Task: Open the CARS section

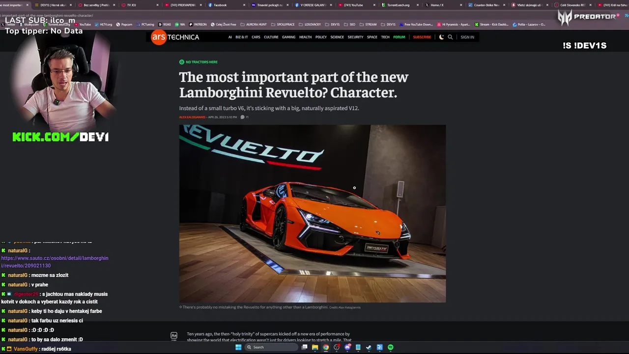Action: 256,37
